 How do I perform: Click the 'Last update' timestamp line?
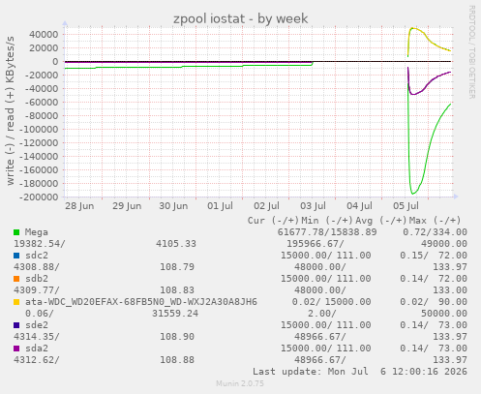click(360, 372)
